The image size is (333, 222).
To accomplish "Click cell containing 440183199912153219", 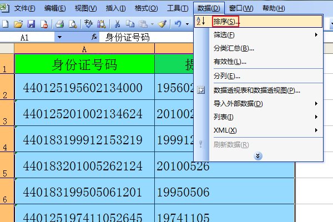I will coord(84,139).
